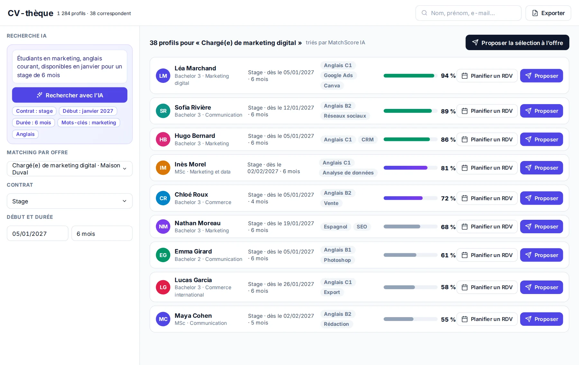
Task: Click the paper plane icon on Proposer la sélection
Action: coord(475,42)
